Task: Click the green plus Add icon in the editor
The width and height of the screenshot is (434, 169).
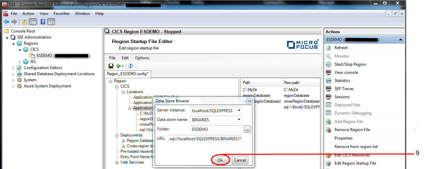Action: (x=118, y=66)
